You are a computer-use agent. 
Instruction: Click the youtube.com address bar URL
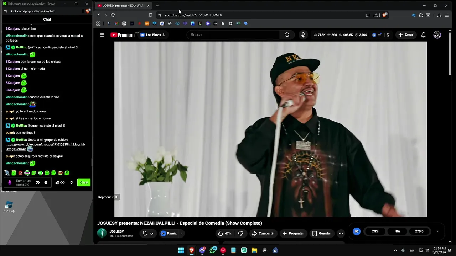(x=193, y=15)
